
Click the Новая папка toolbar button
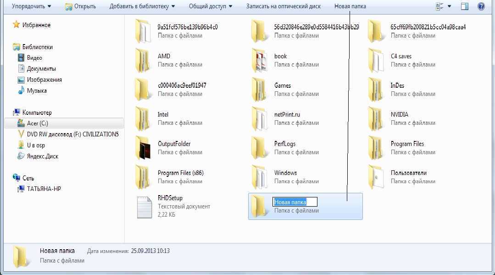coord(350,6)
